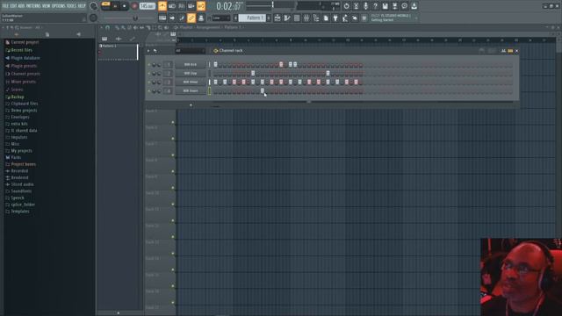Click the undo history icon

coord(346,6)
